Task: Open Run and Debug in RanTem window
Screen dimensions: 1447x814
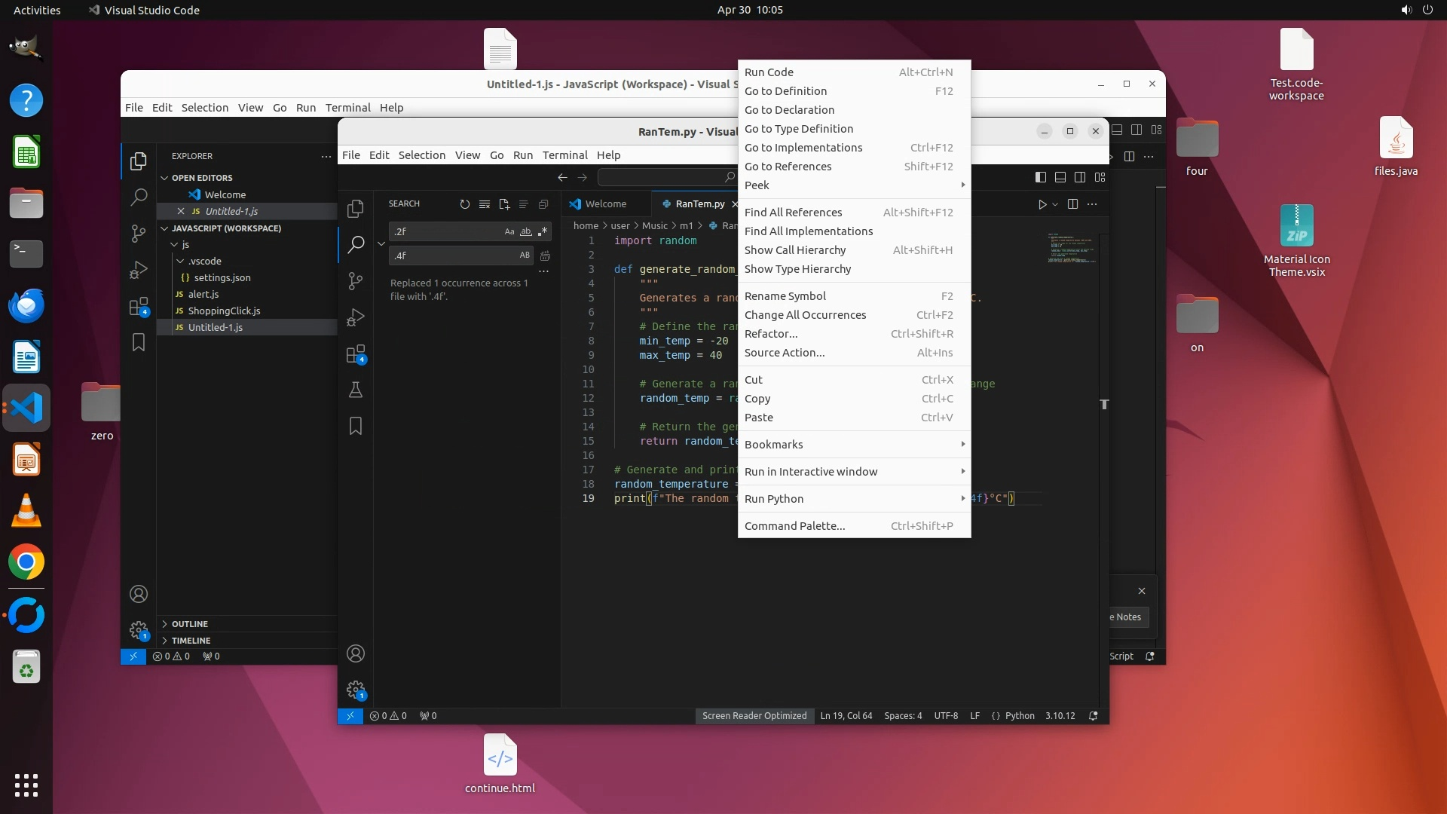Action: pyautogui.click(x=356, y=317)
